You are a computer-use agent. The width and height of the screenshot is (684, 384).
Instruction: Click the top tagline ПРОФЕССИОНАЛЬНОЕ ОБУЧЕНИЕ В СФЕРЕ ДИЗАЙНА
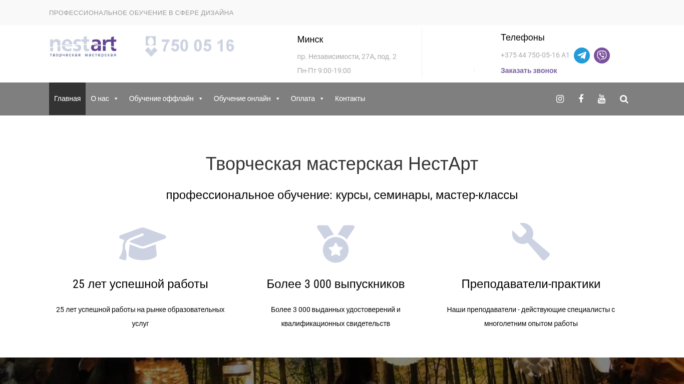point(141,12)
